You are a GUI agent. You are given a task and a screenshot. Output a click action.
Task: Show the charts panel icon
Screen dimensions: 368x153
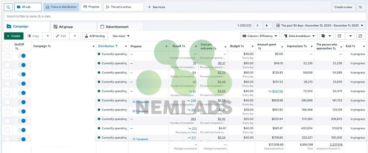coord(360,36)
